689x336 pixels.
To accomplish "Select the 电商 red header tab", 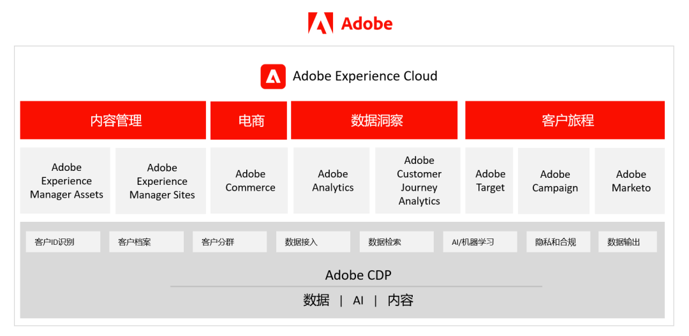I will click(x=249, y=121).
